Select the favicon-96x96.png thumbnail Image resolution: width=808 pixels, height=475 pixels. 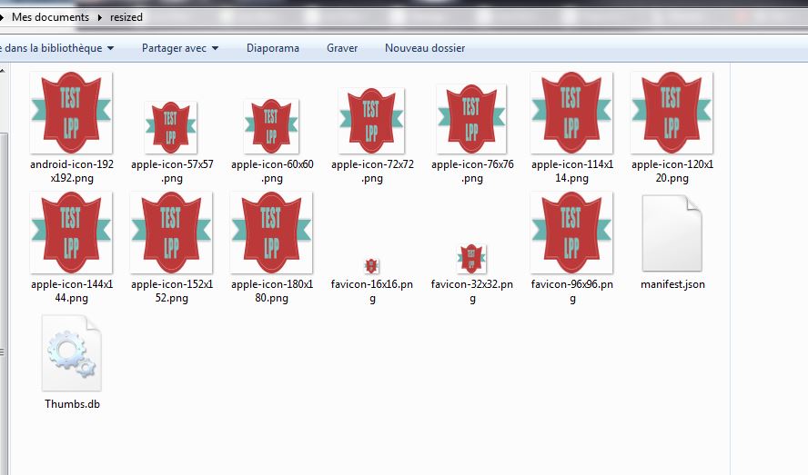(x=571, y=233)
